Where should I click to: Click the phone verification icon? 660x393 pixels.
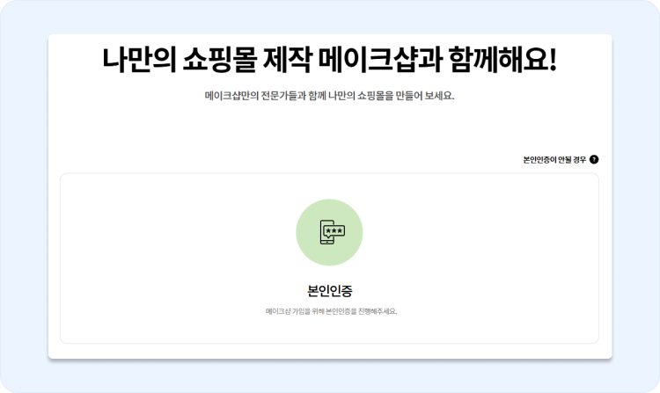click(329, 232)
